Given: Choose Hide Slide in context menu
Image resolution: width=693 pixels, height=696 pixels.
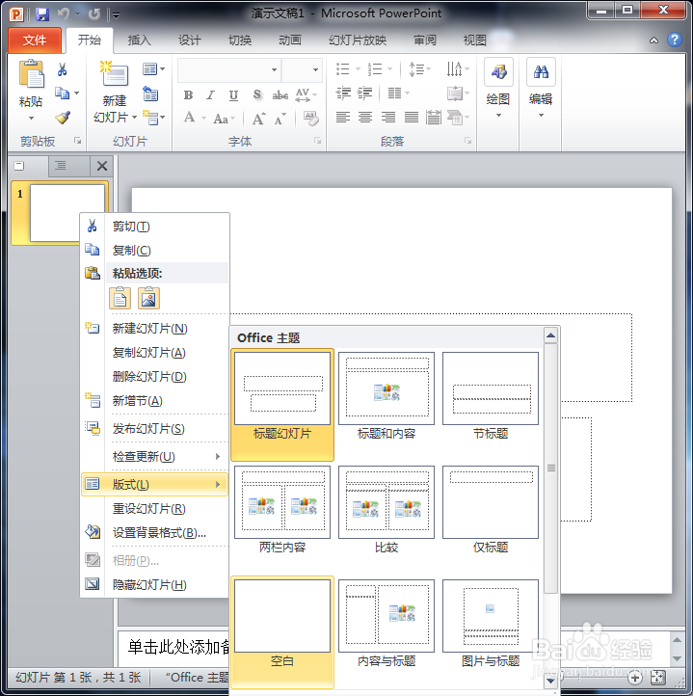Looking at the screenshot, I should pos(155,584).
